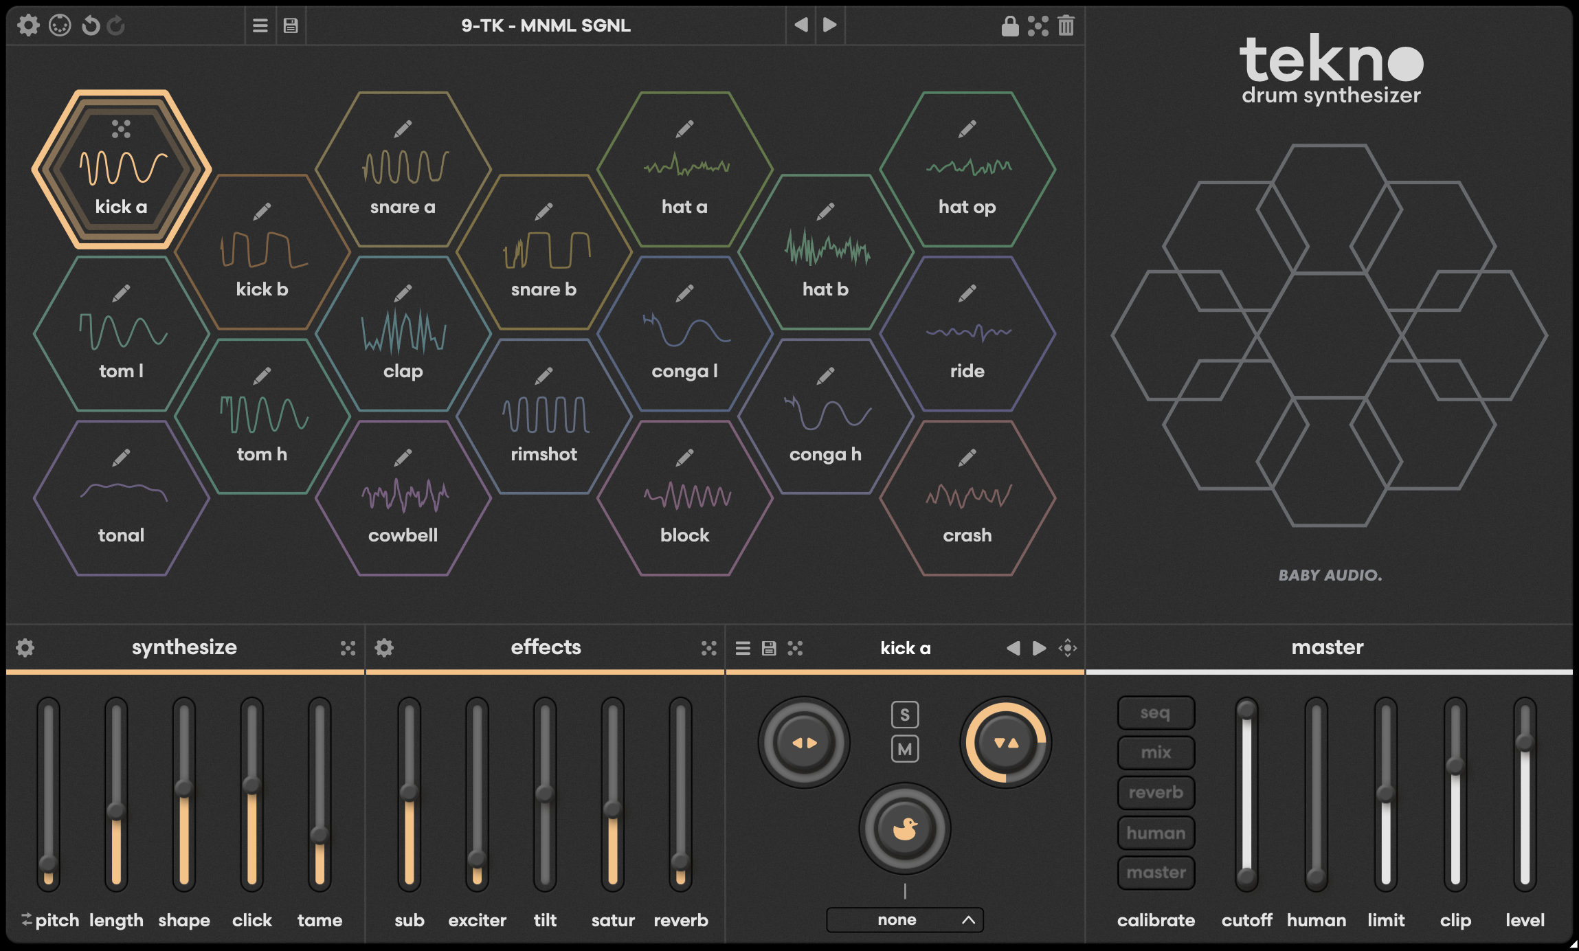
Task: Toggle the pitch swap arrows icon
Action: click(27, 919)
